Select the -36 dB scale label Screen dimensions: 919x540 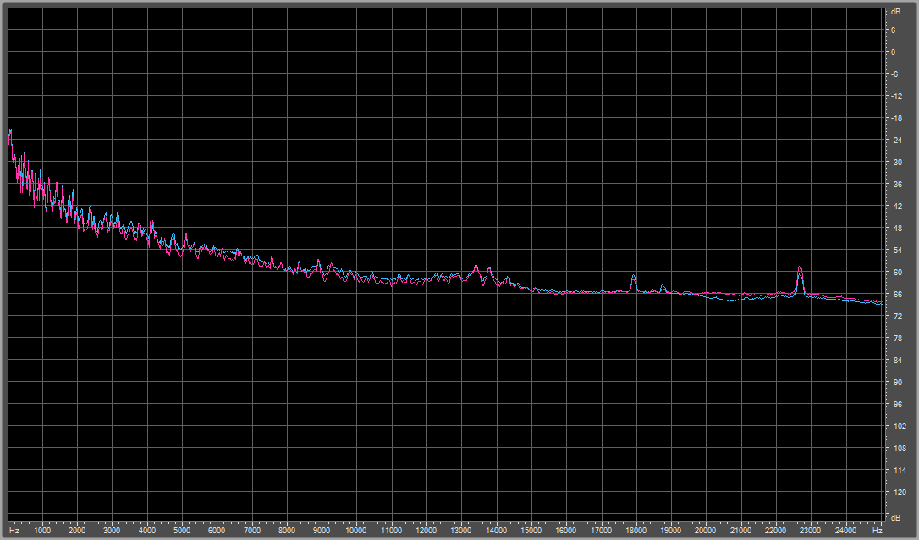[x=896, y=185]
